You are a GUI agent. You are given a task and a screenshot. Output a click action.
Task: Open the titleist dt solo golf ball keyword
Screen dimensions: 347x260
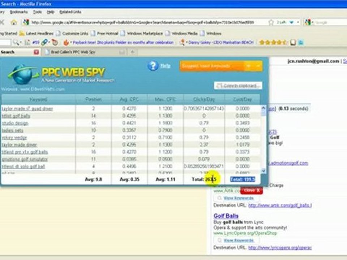point(23,166)
